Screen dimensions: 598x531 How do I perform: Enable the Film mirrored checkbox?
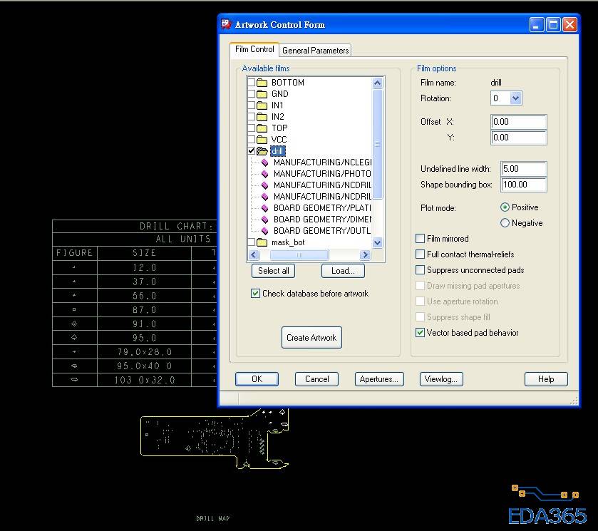pyautogui.click(x=421, y=239)
